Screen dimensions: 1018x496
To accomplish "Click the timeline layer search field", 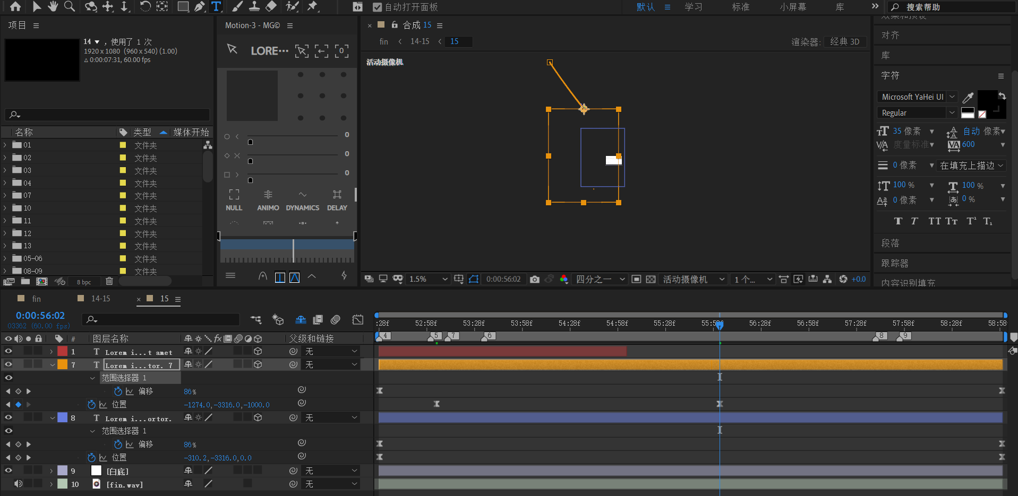I will click(x=161, y=319).
